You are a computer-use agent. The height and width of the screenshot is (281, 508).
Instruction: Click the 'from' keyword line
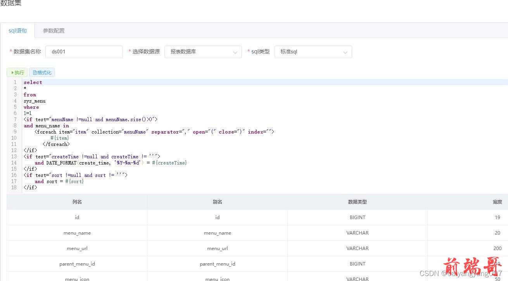click(x=30, y=95)
